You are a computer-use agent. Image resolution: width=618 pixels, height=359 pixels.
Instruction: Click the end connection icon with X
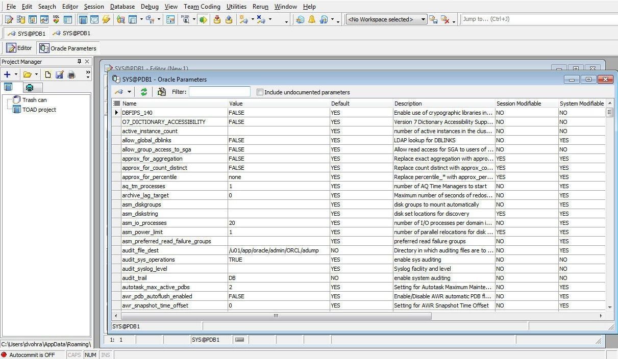point(261,19)
